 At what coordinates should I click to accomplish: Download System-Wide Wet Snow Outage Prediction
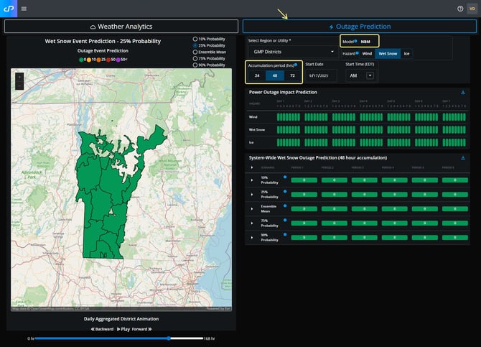coord(463,157)
